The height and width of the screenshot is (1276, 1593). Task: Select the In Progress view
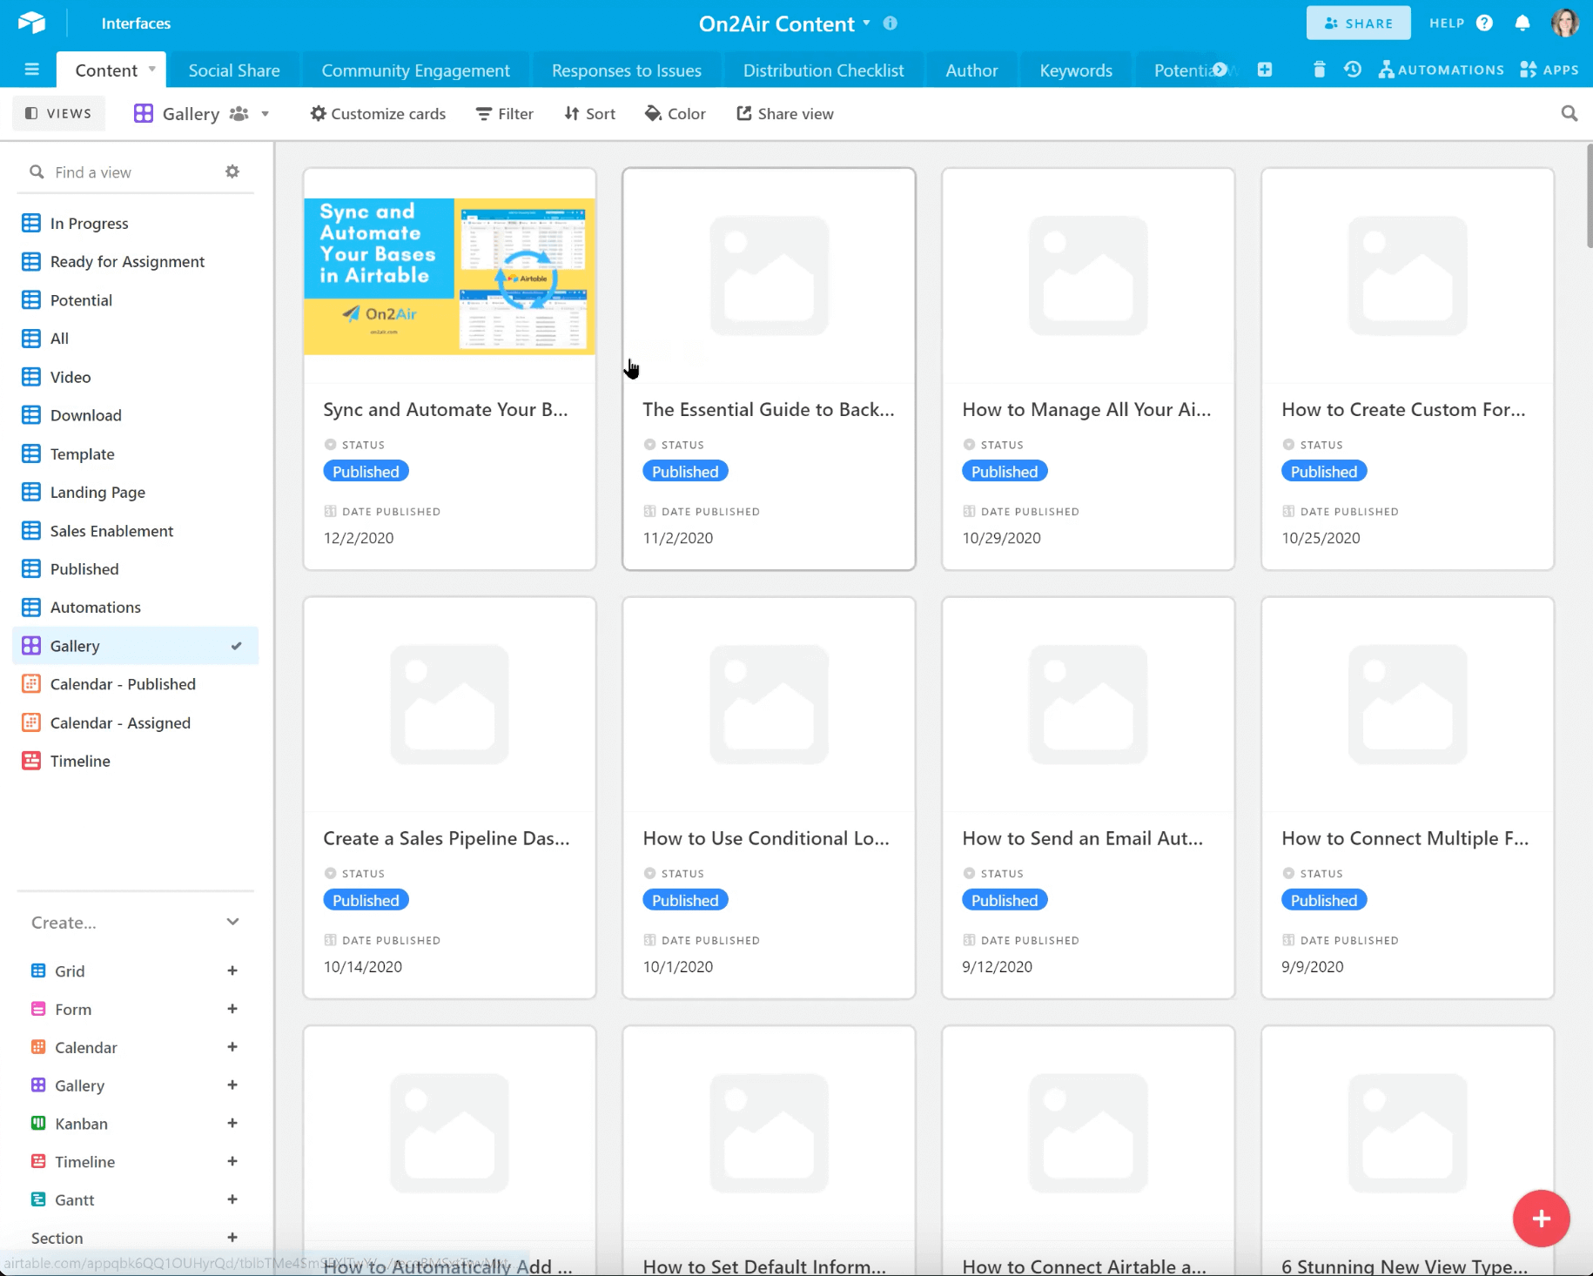pyautogui.click(x=135, y=224)
